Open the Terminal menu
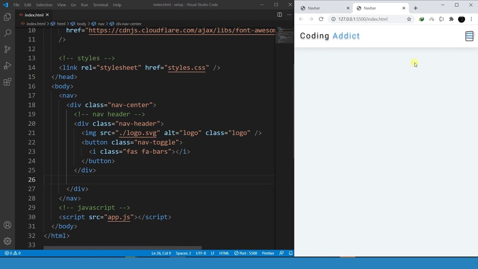This screenshot has height=269, width=478. point(100,4)
